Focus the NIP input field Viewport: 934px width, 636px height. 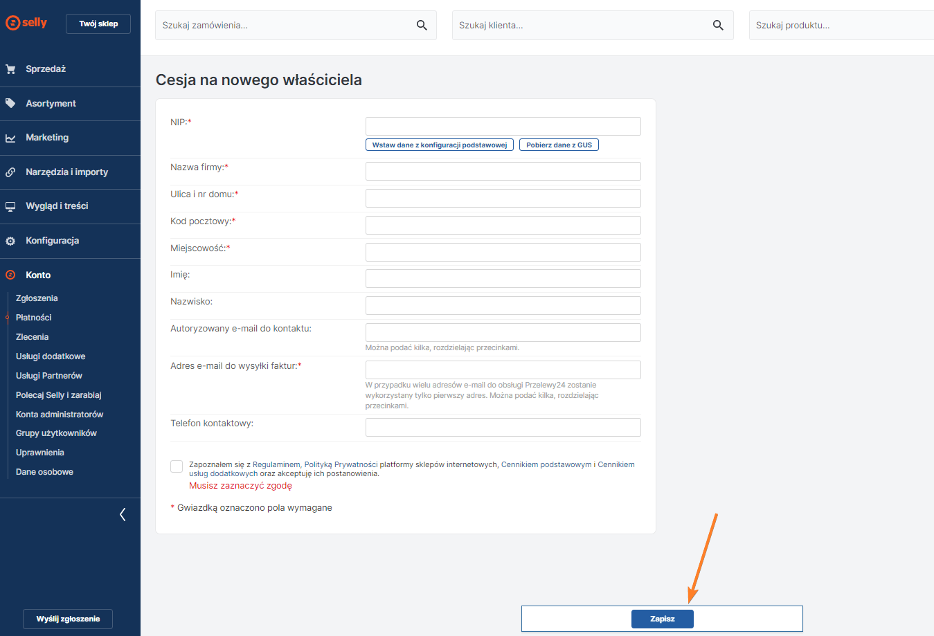click(503, 126)
